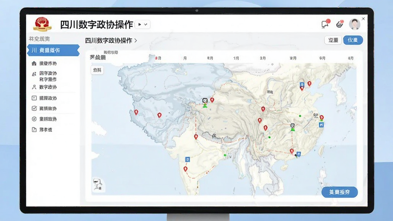The image size is (393, 221).
Task: Click the blue square marker near Beijing
Action: click(x=302, y=84)
